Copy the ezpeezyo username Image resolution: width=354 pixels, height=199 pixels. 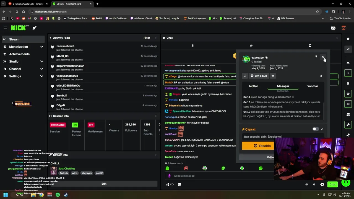tap(267, 57)
